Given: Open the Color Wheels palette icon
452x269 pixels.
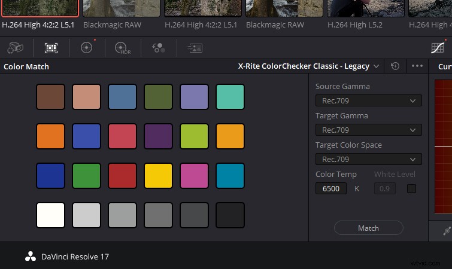Looking at the screenshot, I should click(86, 48).
